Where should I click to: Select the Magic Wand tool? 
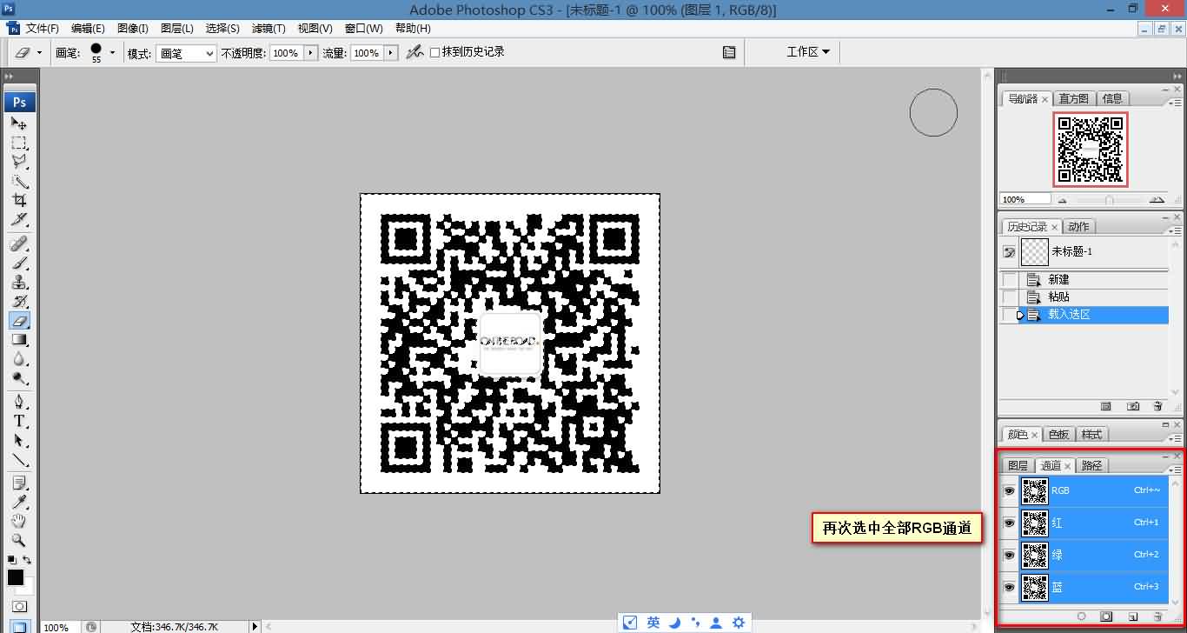(19, 181)
